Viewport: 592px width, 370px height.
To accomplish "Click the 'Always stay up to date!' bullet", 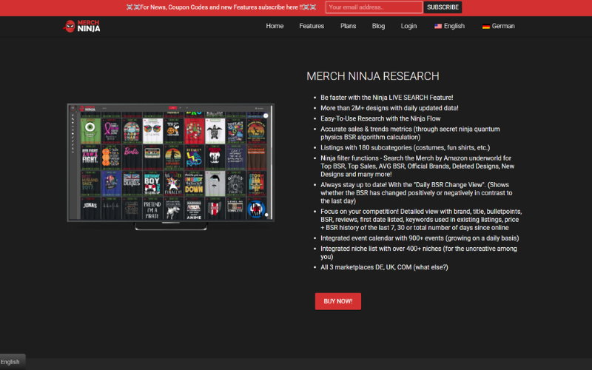I will [x=416, y=193].
